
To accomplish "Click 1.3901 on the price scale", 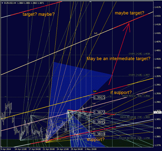I will coord(158,102).
